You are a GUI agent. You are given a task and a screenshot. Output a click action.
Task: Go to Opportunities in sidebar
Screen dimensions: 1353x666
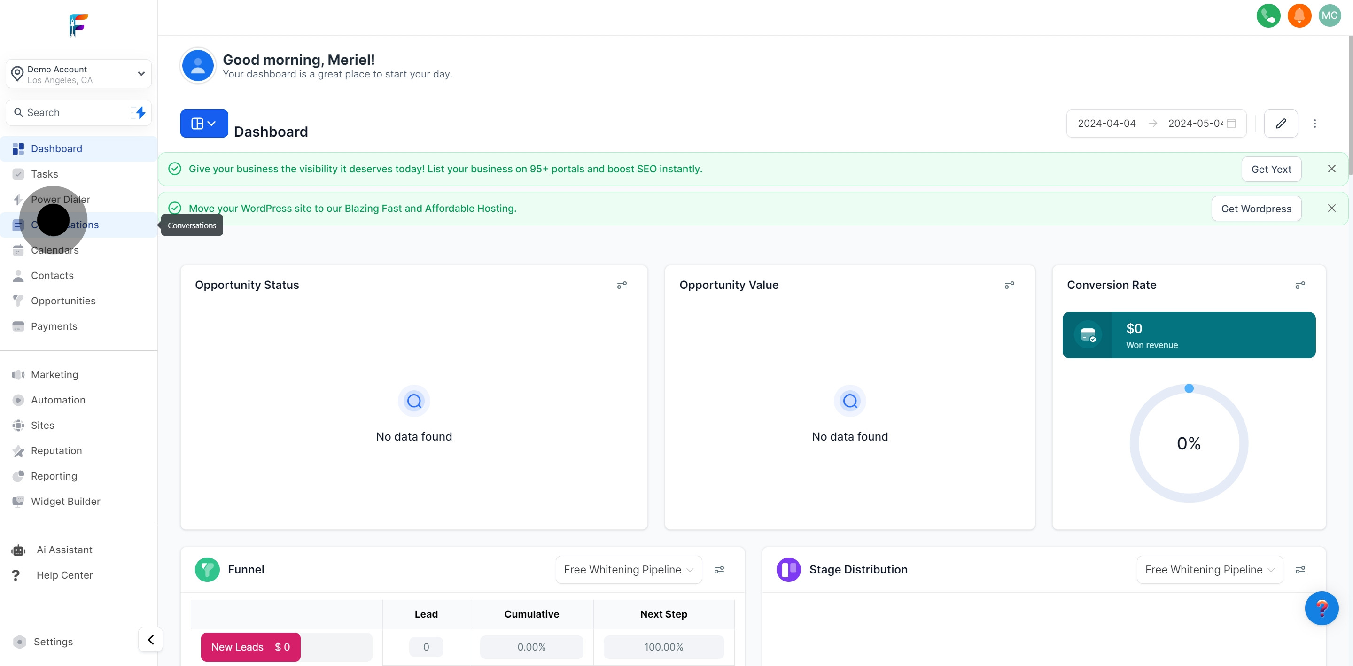coord(63,301)
